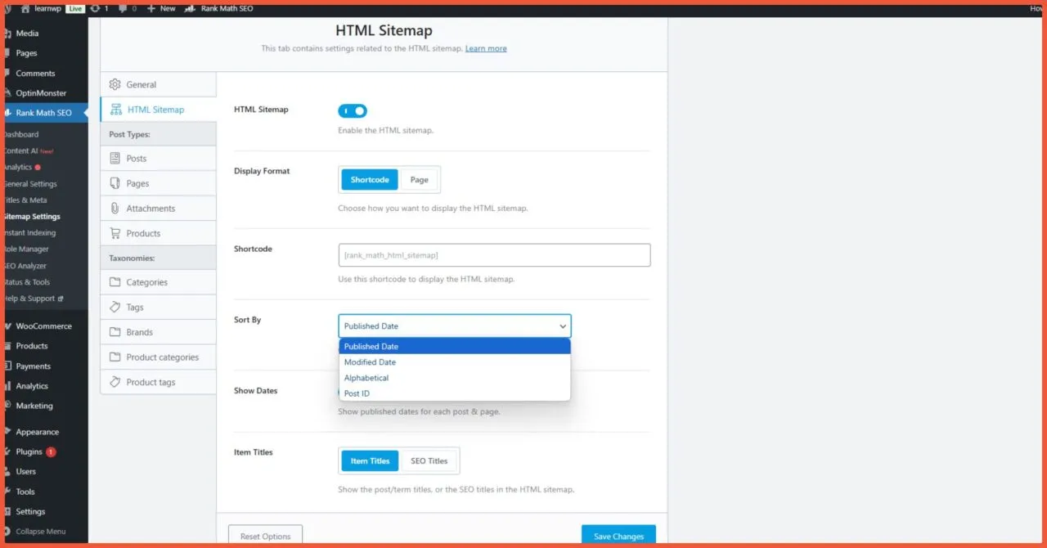
Task: Open the Attachments paperclip icon
Action: tap(115, 208)
